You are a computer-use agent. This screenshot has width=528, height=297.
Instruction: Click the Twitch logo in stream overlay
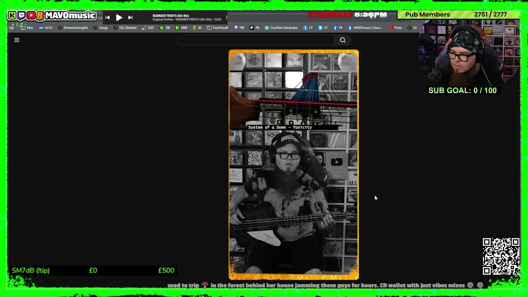pyautogui.click(x=21, y=16)
